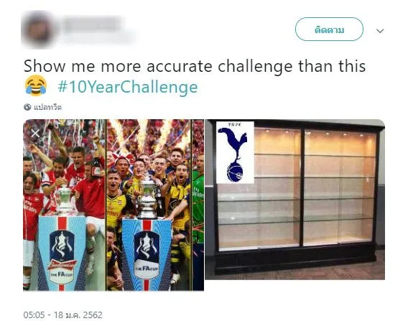Click the Tottenham cockerel logo
The width and height of the screenshot is (408, 321).
tap(235, 152)
